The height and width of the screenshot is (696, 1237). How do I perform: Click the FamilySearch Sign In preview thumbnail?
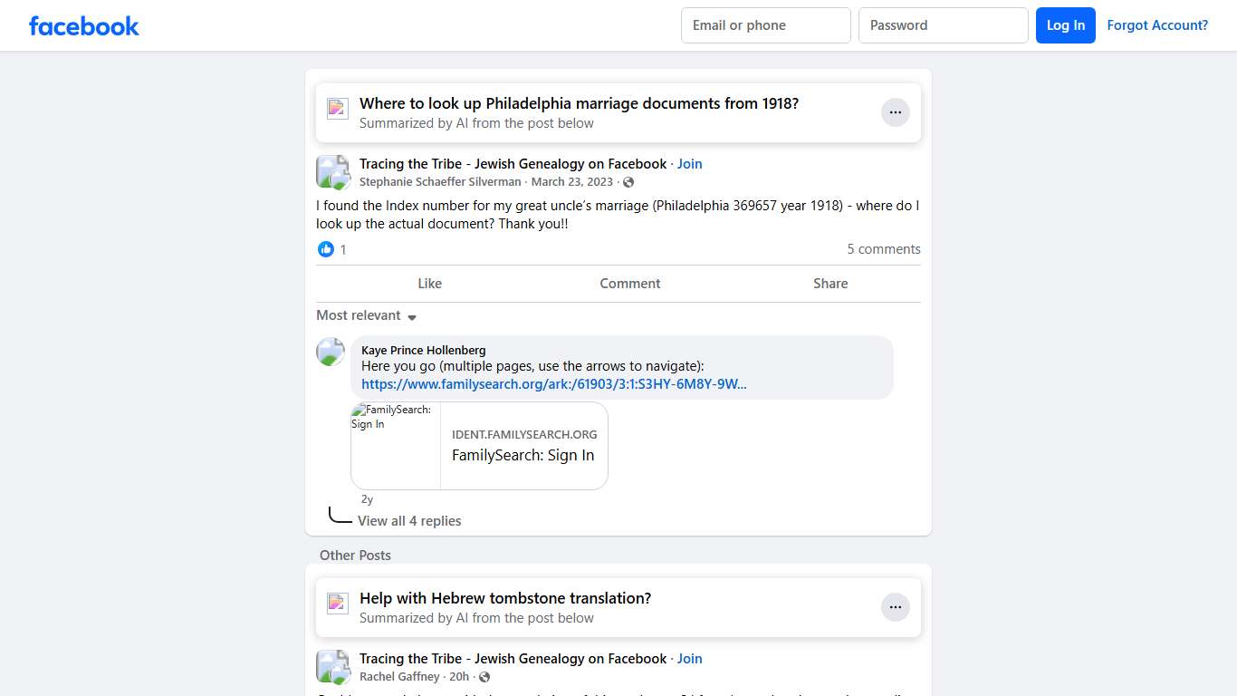[395, 445]
